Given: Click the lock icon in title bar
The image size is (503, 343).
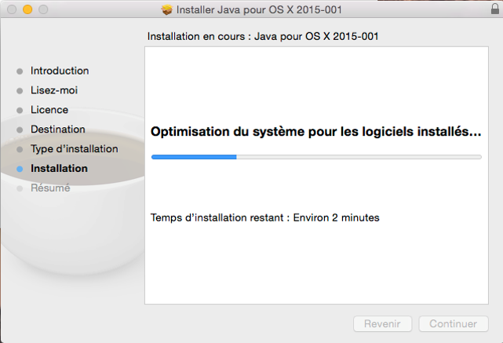Looking at the screenshot, I should pos(495,9).
